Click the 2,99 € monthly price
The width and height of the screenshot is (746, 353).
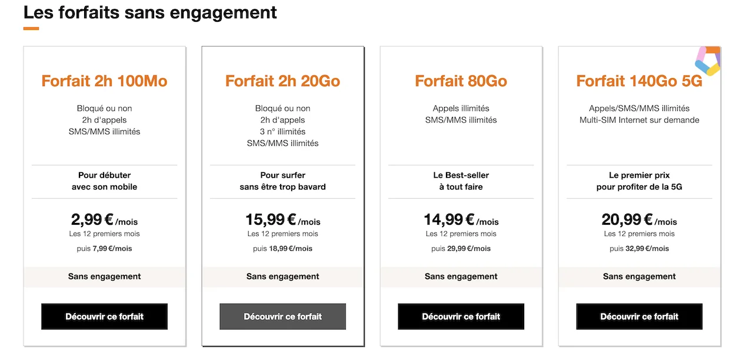pyautogui.click(x=104, y=220)
